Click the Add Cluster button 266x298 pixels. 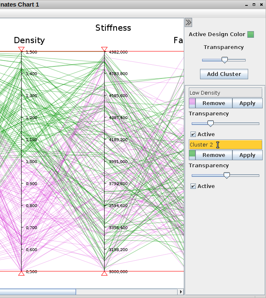[224, 74]
